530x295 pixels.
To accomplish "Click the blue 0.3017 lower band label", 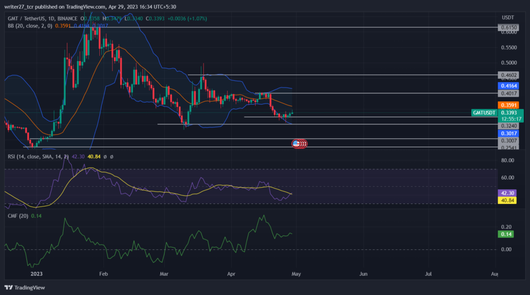I will (x=508, y=134).
